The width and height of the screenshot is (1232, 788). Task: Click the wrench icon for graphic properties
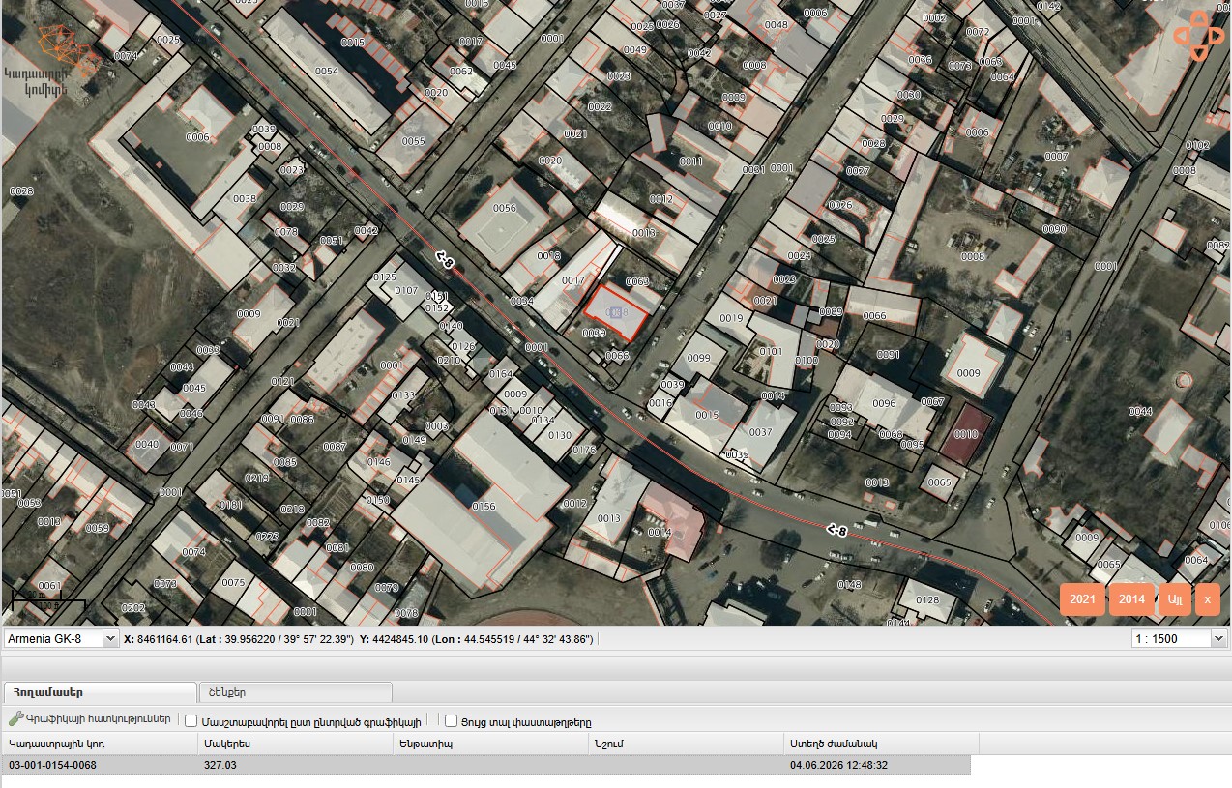pos(15,719)
